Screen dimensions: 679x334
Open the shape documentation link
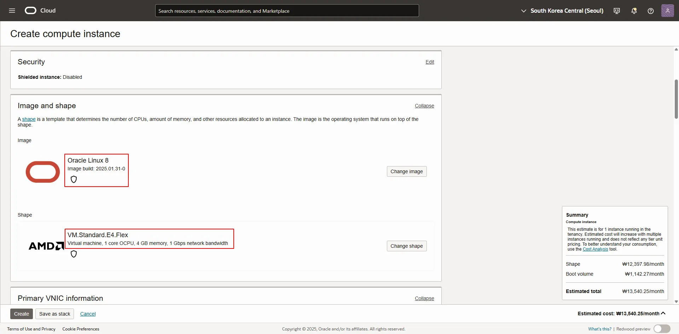(29, 119)
